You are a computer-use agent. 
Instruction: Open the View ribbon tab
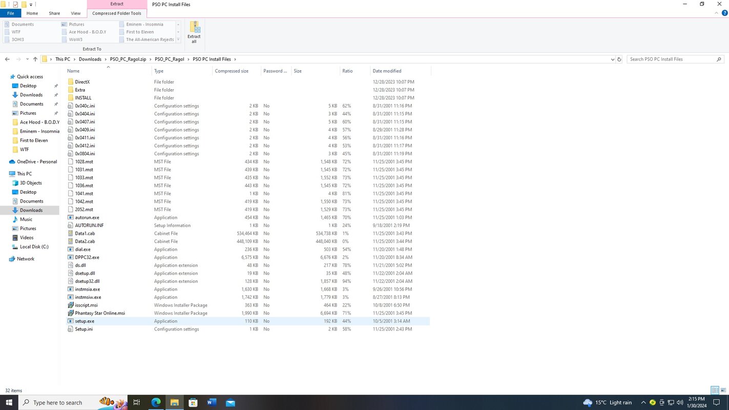[x=75, y=13]
